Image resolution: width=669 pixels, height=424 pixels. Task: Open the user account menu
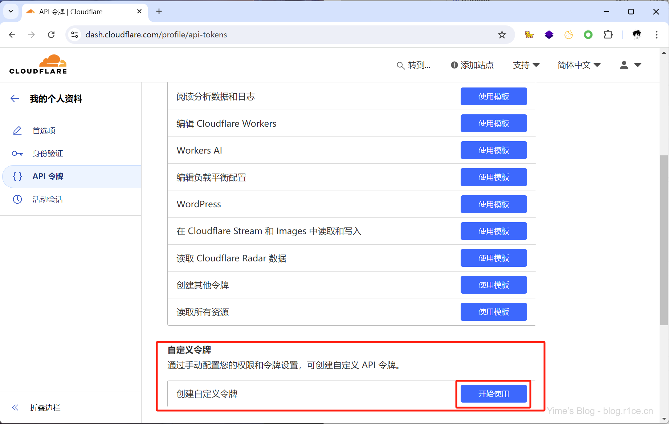(630, 65)
